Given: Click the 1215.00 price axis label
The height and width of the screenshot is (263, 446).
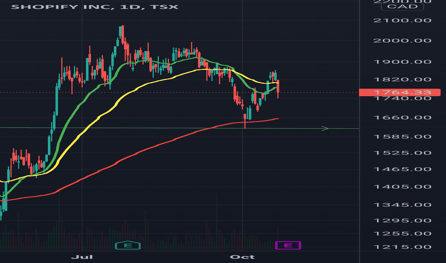Looking at the screenshot, I should (x=402, y=247).
